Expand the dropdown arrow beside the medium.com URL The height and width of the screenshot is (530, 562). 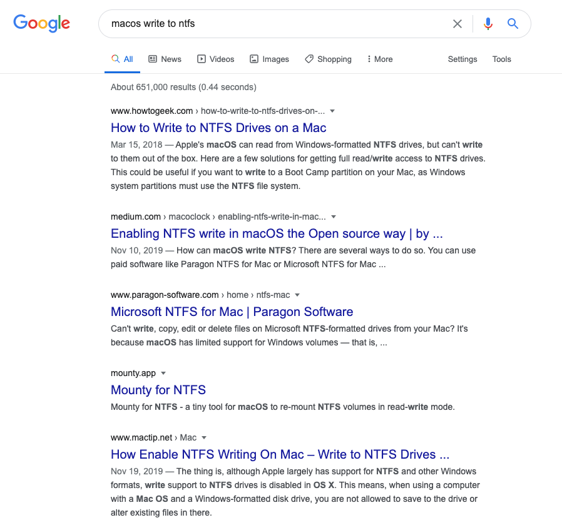click(334, 217)
